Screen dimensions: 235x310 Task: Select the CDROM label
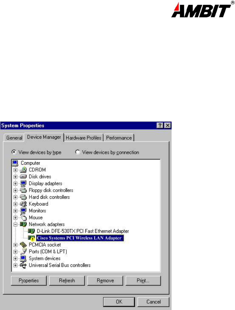[x=37, y=170]
